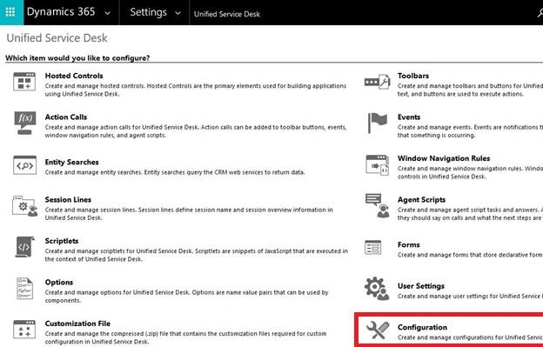The width and height of the screenshot is (543, 347).
Task: Click Customization File description text
Action: pyautogui.click(x=185, y=337)
